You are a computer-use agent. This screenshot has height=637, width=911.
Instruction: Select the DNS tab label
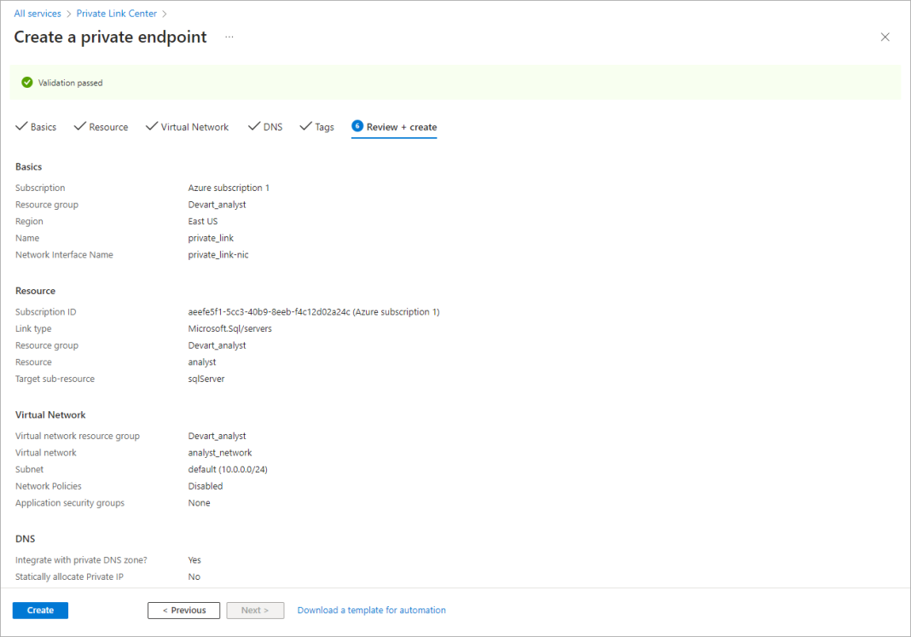tap(272, 127)
